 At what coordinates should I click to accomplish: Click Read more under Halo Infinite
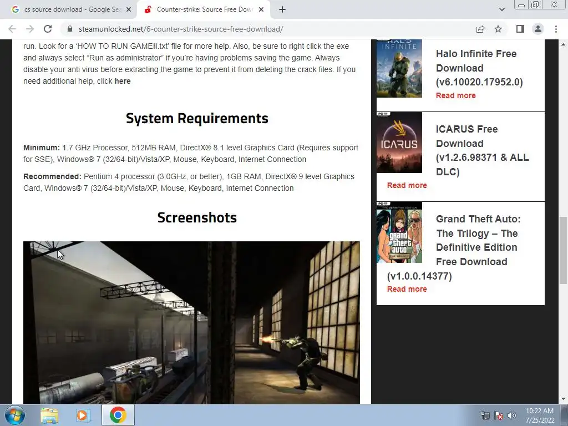456,95
